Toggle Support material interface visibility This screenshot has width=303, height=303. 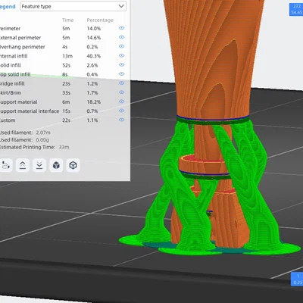click(x=122, y=111)
